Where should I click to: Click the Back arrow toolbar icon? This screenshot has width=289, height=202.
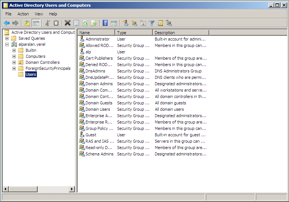pyautogui.click(x=7, y=23)
